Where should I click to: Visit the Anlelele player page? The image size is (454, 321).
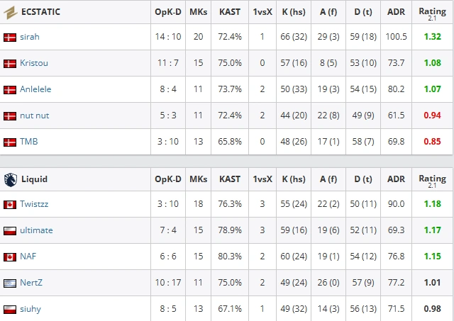[x=35, y=89]
